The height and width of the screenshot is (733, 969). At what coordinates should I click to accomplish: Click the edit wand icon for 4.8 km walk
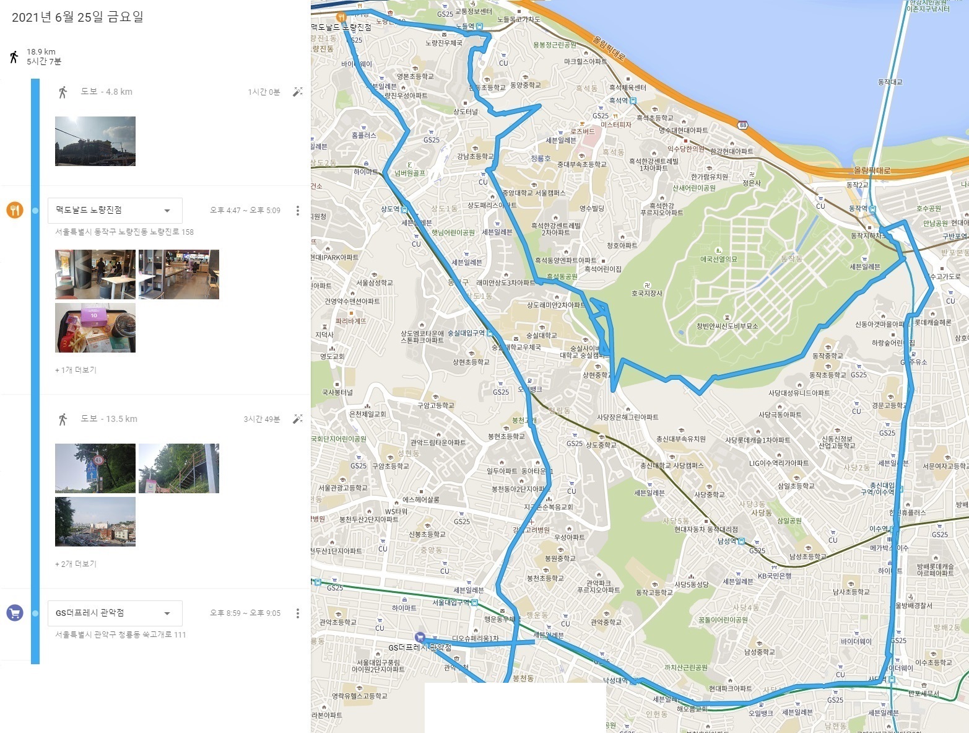298,92
